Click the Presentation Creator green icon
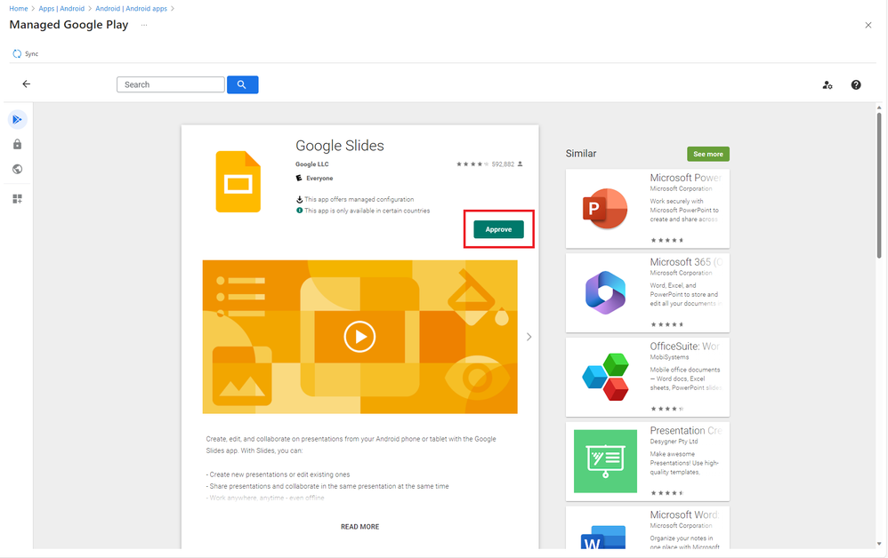 pyautogui.click(x=605, y=461)
